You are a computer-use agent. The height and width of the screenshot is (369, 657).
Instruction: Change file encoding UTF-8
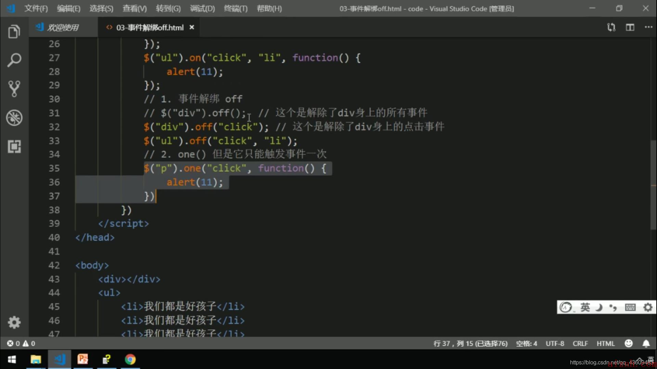click(555, 343)
